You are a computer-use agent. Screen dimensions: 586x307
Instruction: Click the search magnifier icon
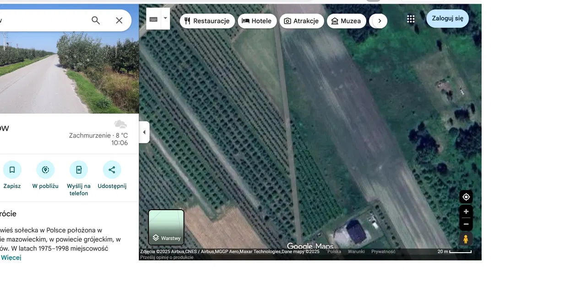click(x=96, y=21)
